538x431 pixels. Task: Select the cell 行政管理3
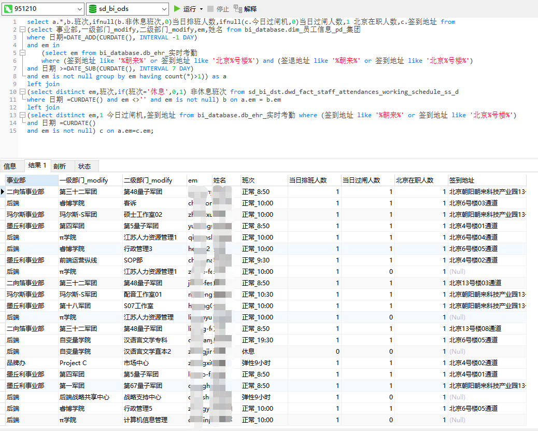click(154, 248)
